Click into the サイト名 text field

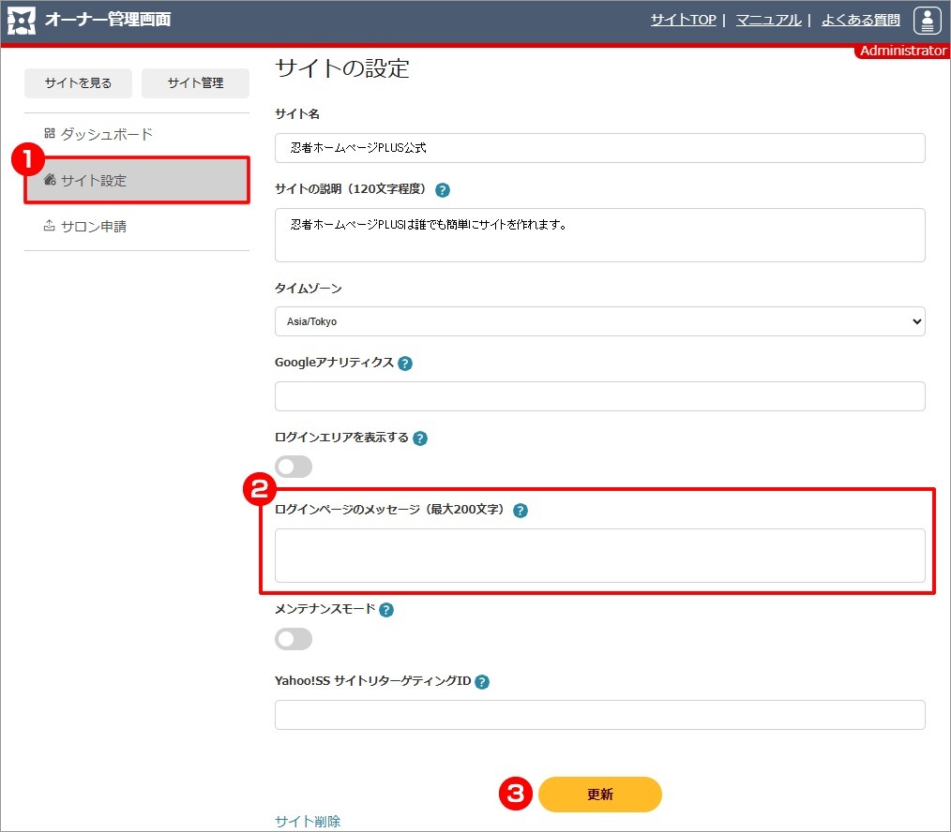click(x=599, y=148)
